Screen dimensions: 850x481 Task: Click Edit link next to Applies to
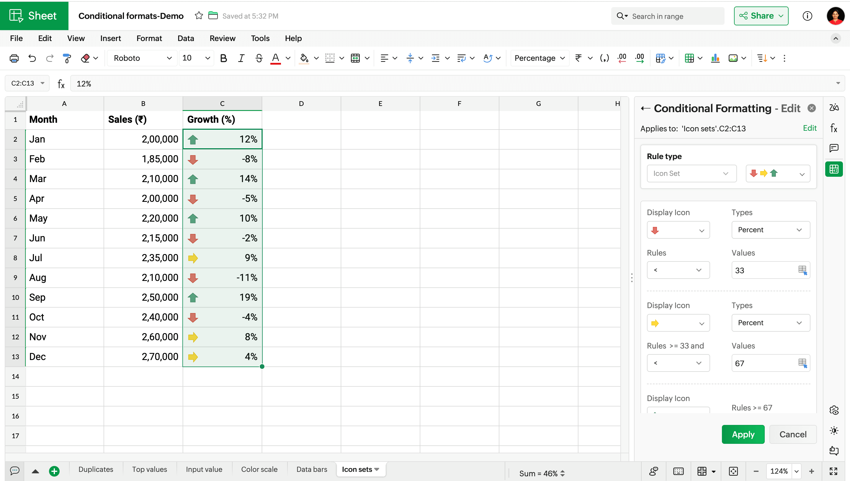809,128
